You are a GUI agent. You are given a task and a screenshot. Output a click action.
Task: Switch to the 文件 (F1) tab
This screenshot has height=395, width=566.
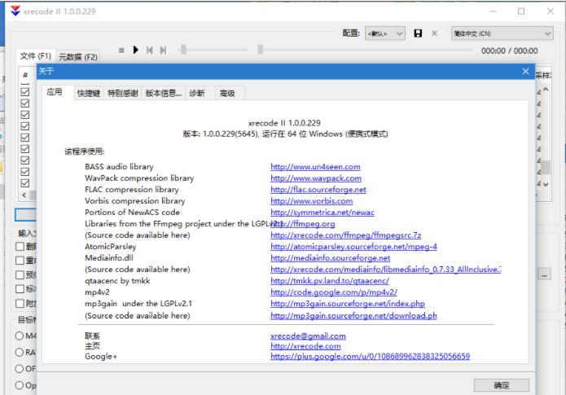35,56
